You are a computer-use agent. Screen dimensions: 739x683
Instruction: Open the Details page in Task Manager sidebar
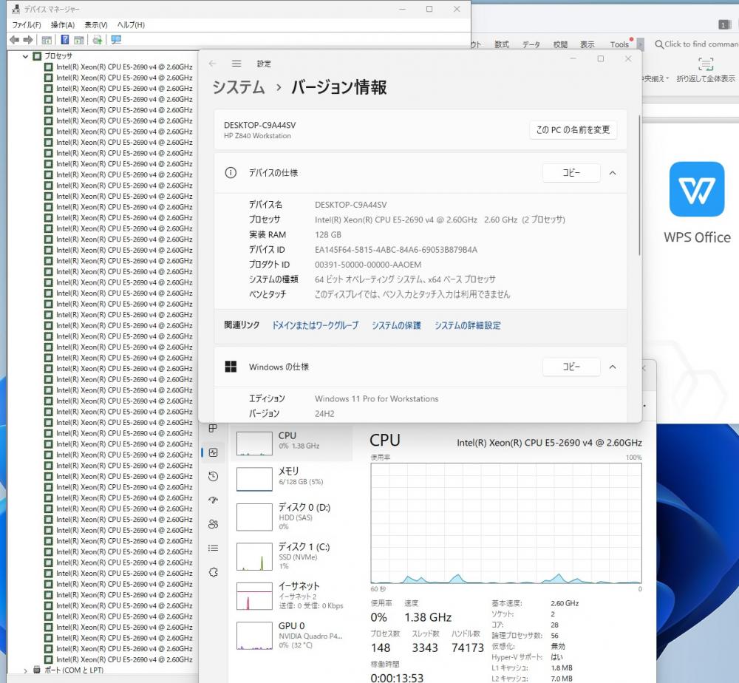(x=213, y=548)
